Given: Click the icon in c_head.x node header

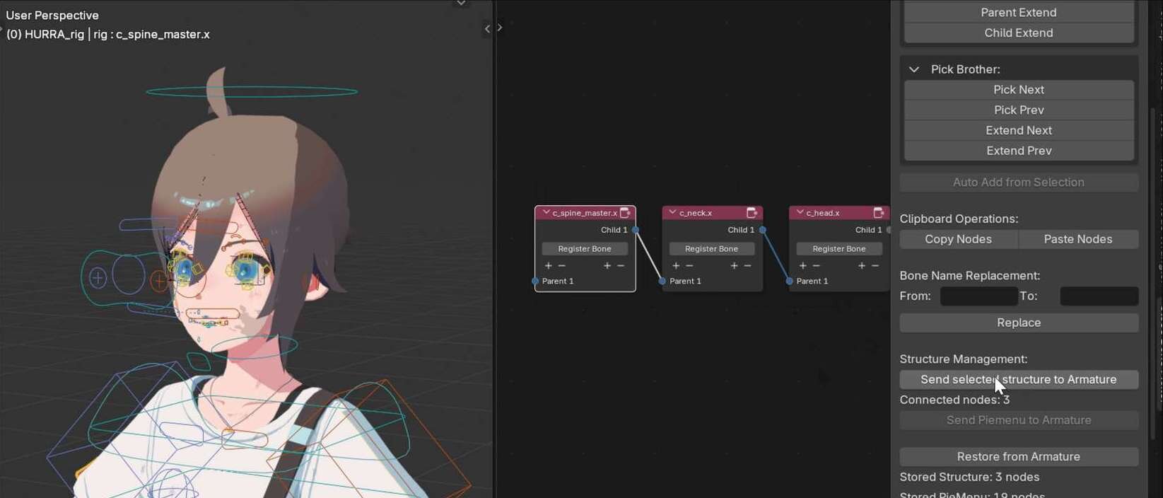Looking at the screenshot, I should click(878, 213).
